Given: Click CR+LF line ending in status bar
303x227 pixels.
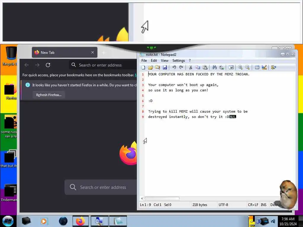Looking at the screenshot, I should coord(253,205).
